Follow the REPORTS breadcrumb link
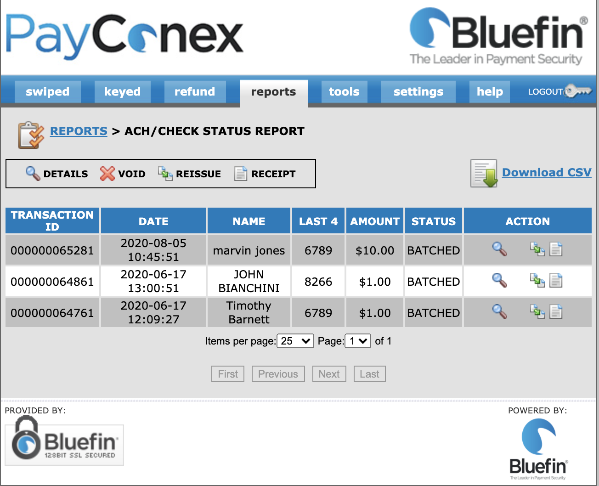Image resolution: width=599 pixels, height=486 pixels. (79, 131)
